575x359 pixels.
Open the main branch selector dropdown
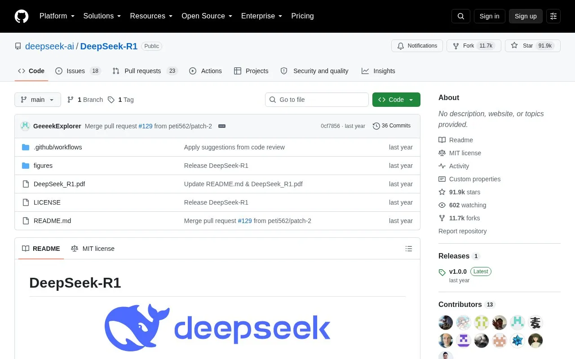[38, 100]
